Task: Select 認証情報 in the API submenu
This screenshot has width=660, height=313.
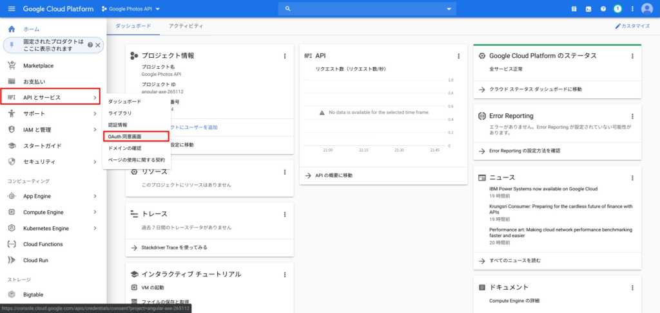Action: 118,125
